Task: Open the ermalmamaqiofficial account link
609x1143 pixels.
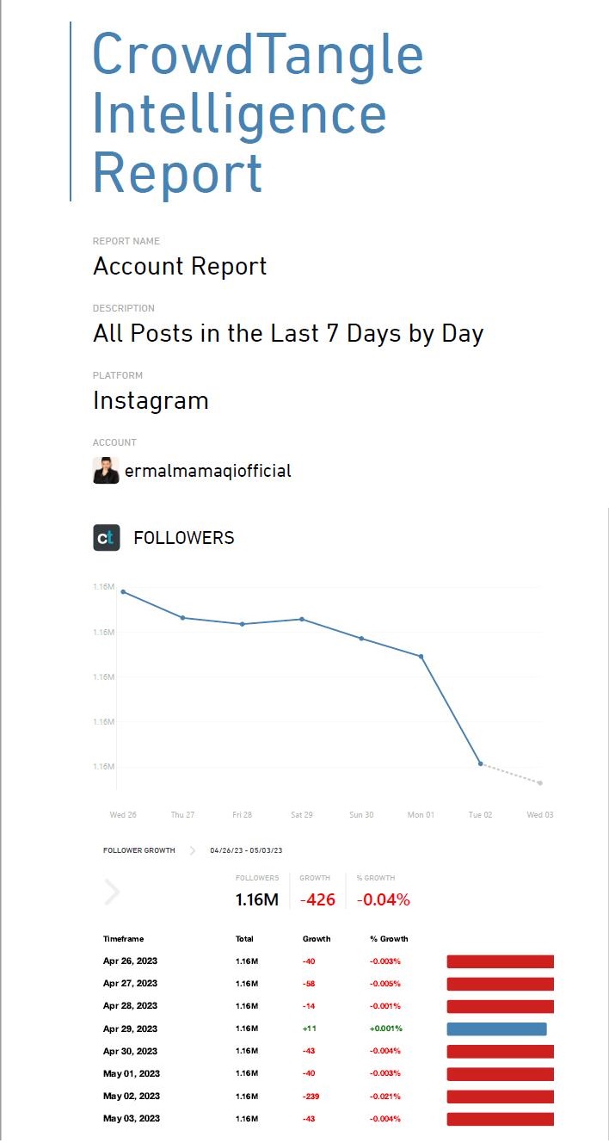Action: tap(207, 471)
